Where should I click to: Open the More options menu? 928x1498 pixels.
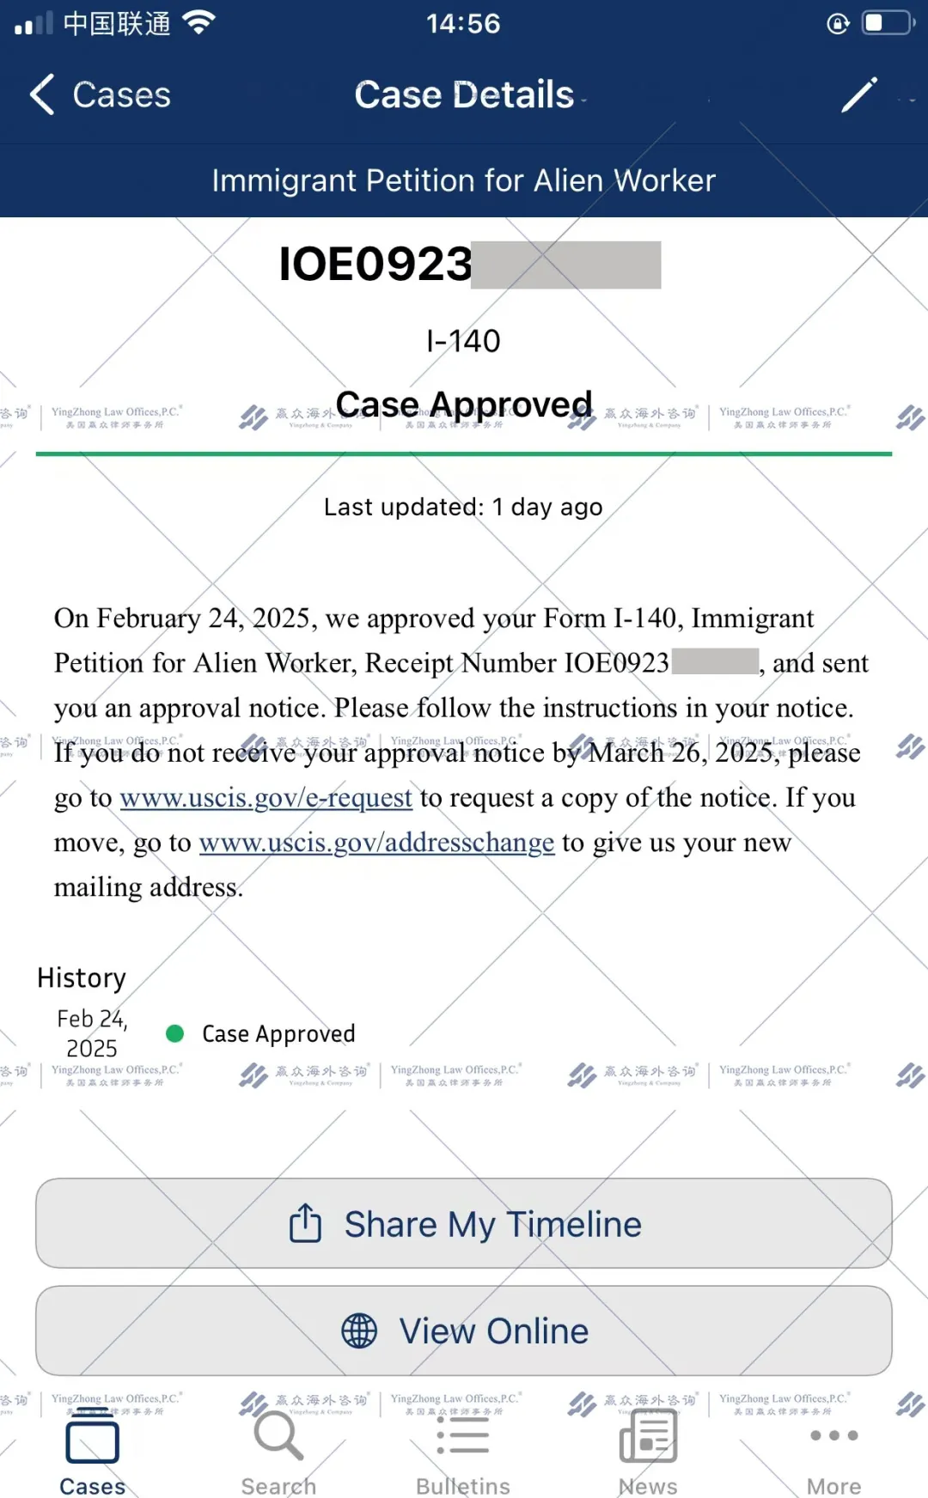[833, 1452]
